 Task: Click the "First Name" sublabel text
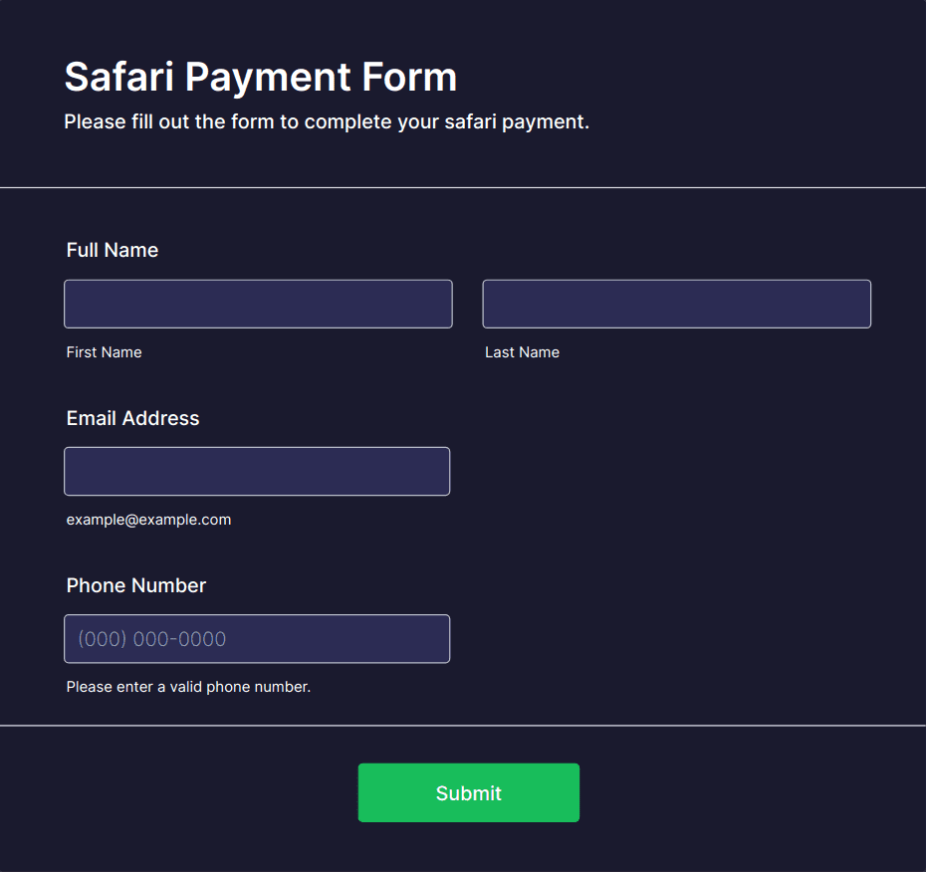[104, 352]
